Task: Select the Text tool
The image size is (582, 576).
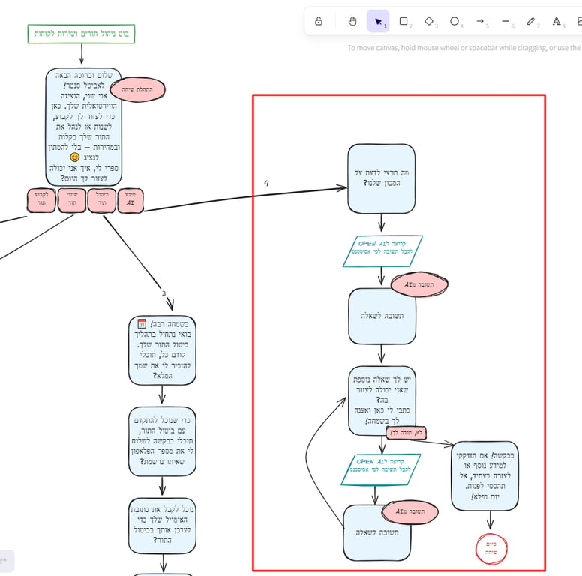Action: [x=556, y=21]
